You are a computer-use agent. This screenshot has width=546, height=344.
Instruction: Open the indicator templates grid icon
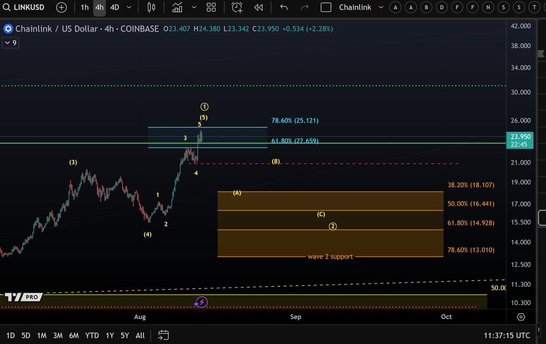point(211,7)
